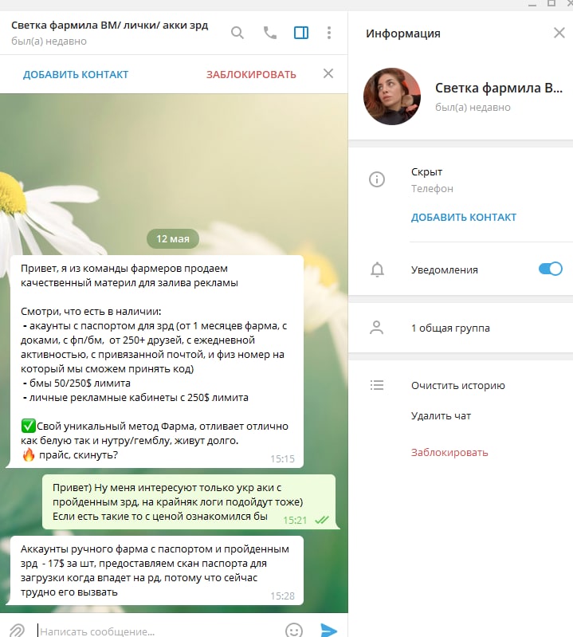Click the list icon beside Очистить историю
This screenshot has width=573, height=637.
click(x=377, y=385)
